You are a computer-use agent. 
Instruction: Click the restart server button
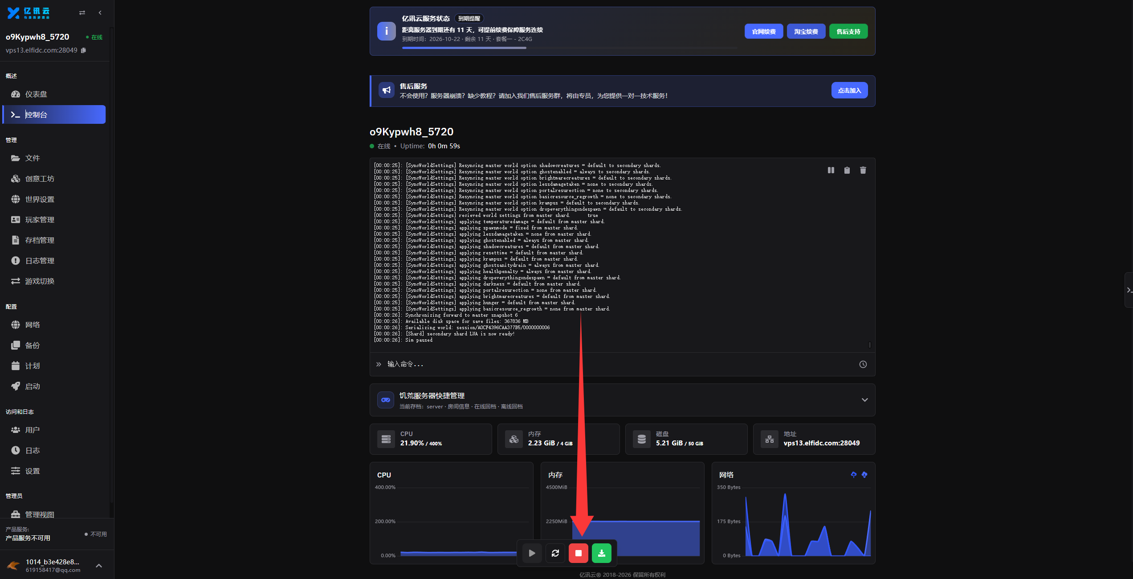(555, 553)
